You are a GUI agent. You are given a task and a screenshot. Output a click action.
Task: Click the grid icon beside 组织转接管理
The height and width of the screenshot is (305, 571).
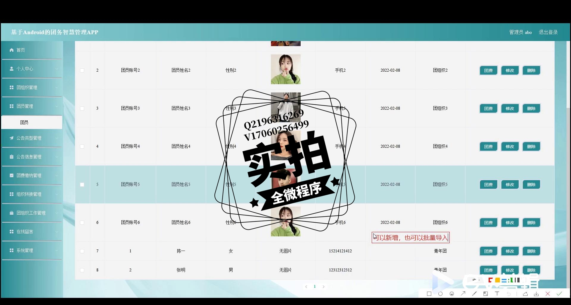coord(12,194)
